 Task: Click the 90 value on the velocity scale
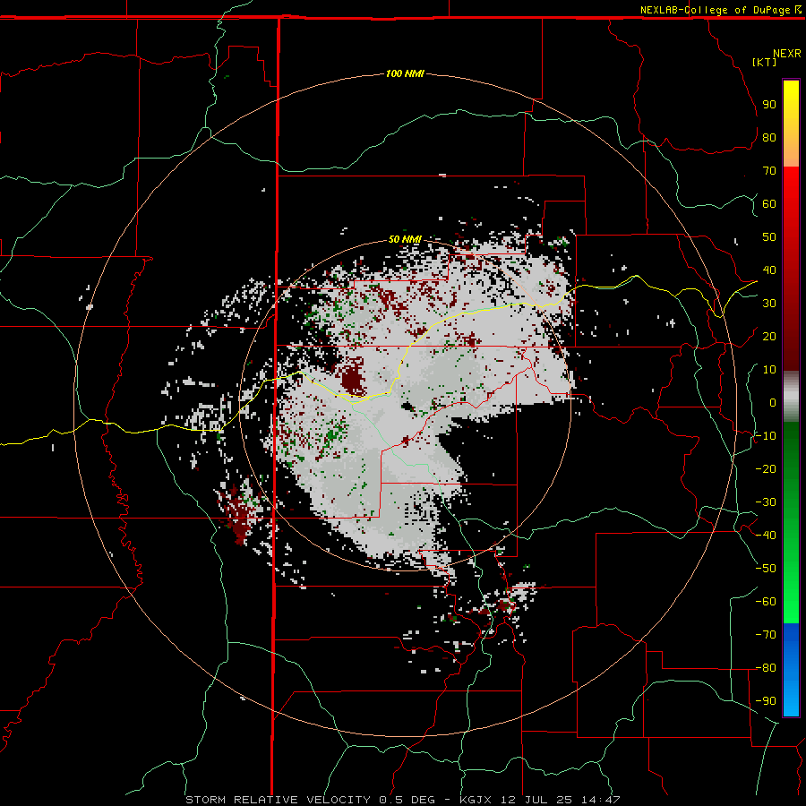tap(769, 105)
